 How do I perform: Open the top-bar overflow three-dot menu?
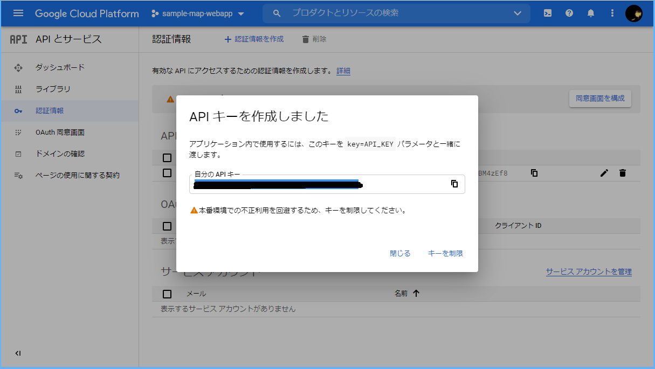[x=612, y=13]
